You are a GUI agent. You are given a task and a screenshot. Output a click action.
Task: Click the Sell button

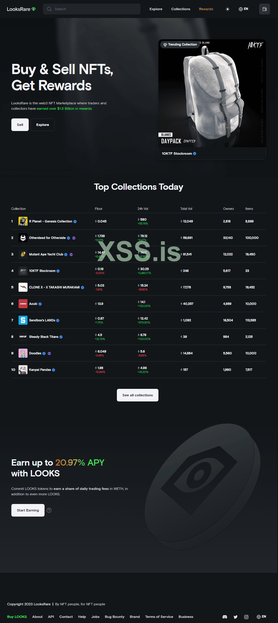tap(20, 125)
